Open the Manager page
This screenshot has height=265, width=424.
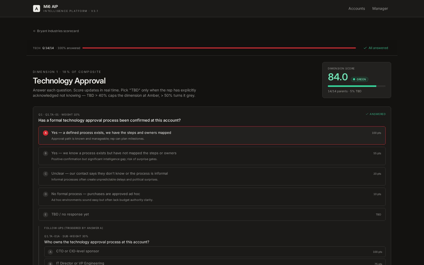tap(380, 8)
